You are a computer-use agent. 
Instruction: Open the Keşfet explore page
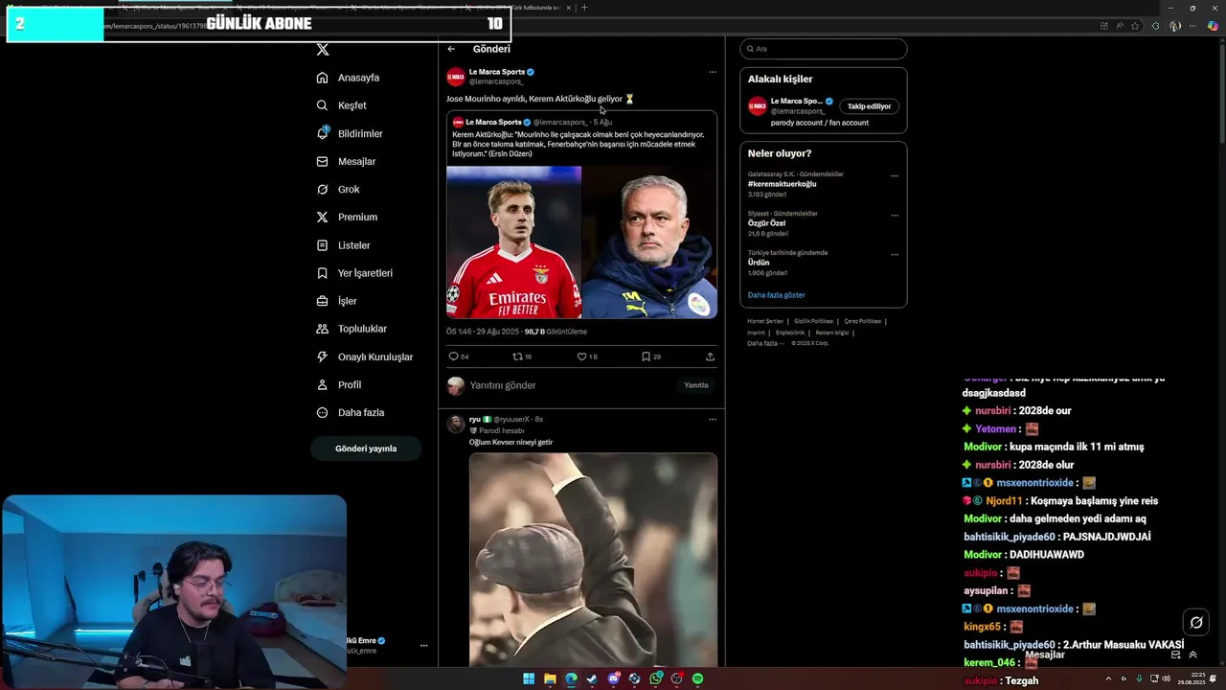pyautogui.click(x=343, y=105)
